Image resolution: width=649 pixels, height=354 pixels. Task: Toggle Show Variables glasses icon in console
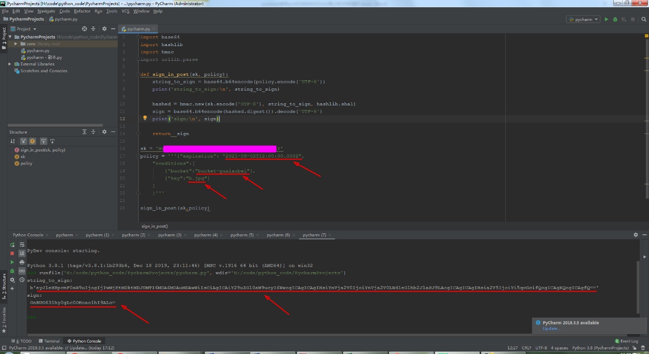22,271
